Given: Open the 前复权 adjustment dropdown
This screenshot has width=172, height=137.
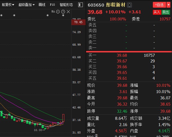Looking at the screenshot, I should point(8,5).
